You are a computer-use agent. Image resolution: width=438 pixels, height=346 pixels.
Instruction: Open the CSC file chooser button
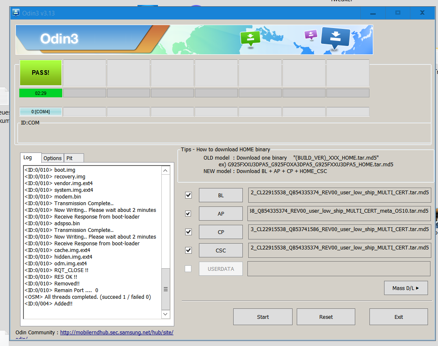click(221, 250)
